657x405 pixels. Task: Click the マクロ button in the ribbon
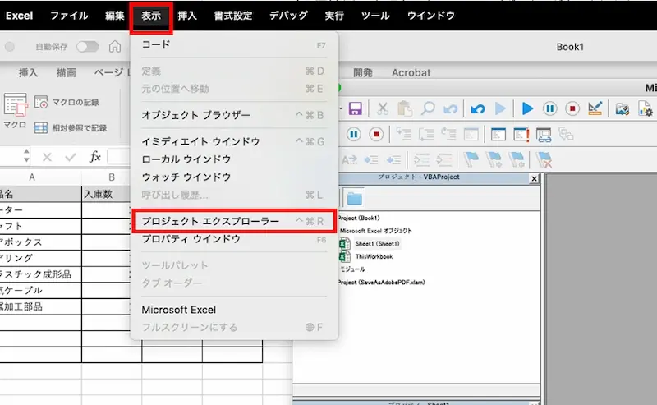16,111
